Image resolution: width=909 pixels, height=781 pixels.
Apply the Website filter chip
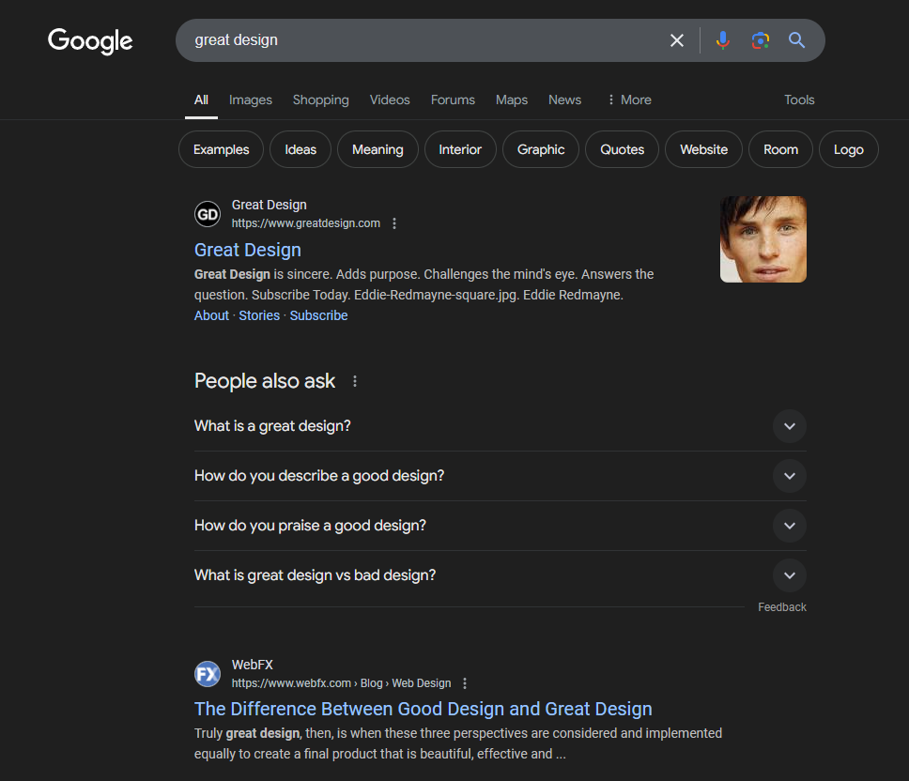click(703, 149)
